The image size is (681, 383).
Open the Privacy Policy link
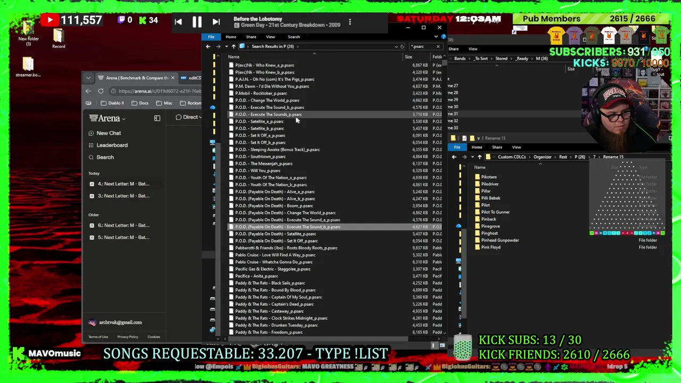127,337
